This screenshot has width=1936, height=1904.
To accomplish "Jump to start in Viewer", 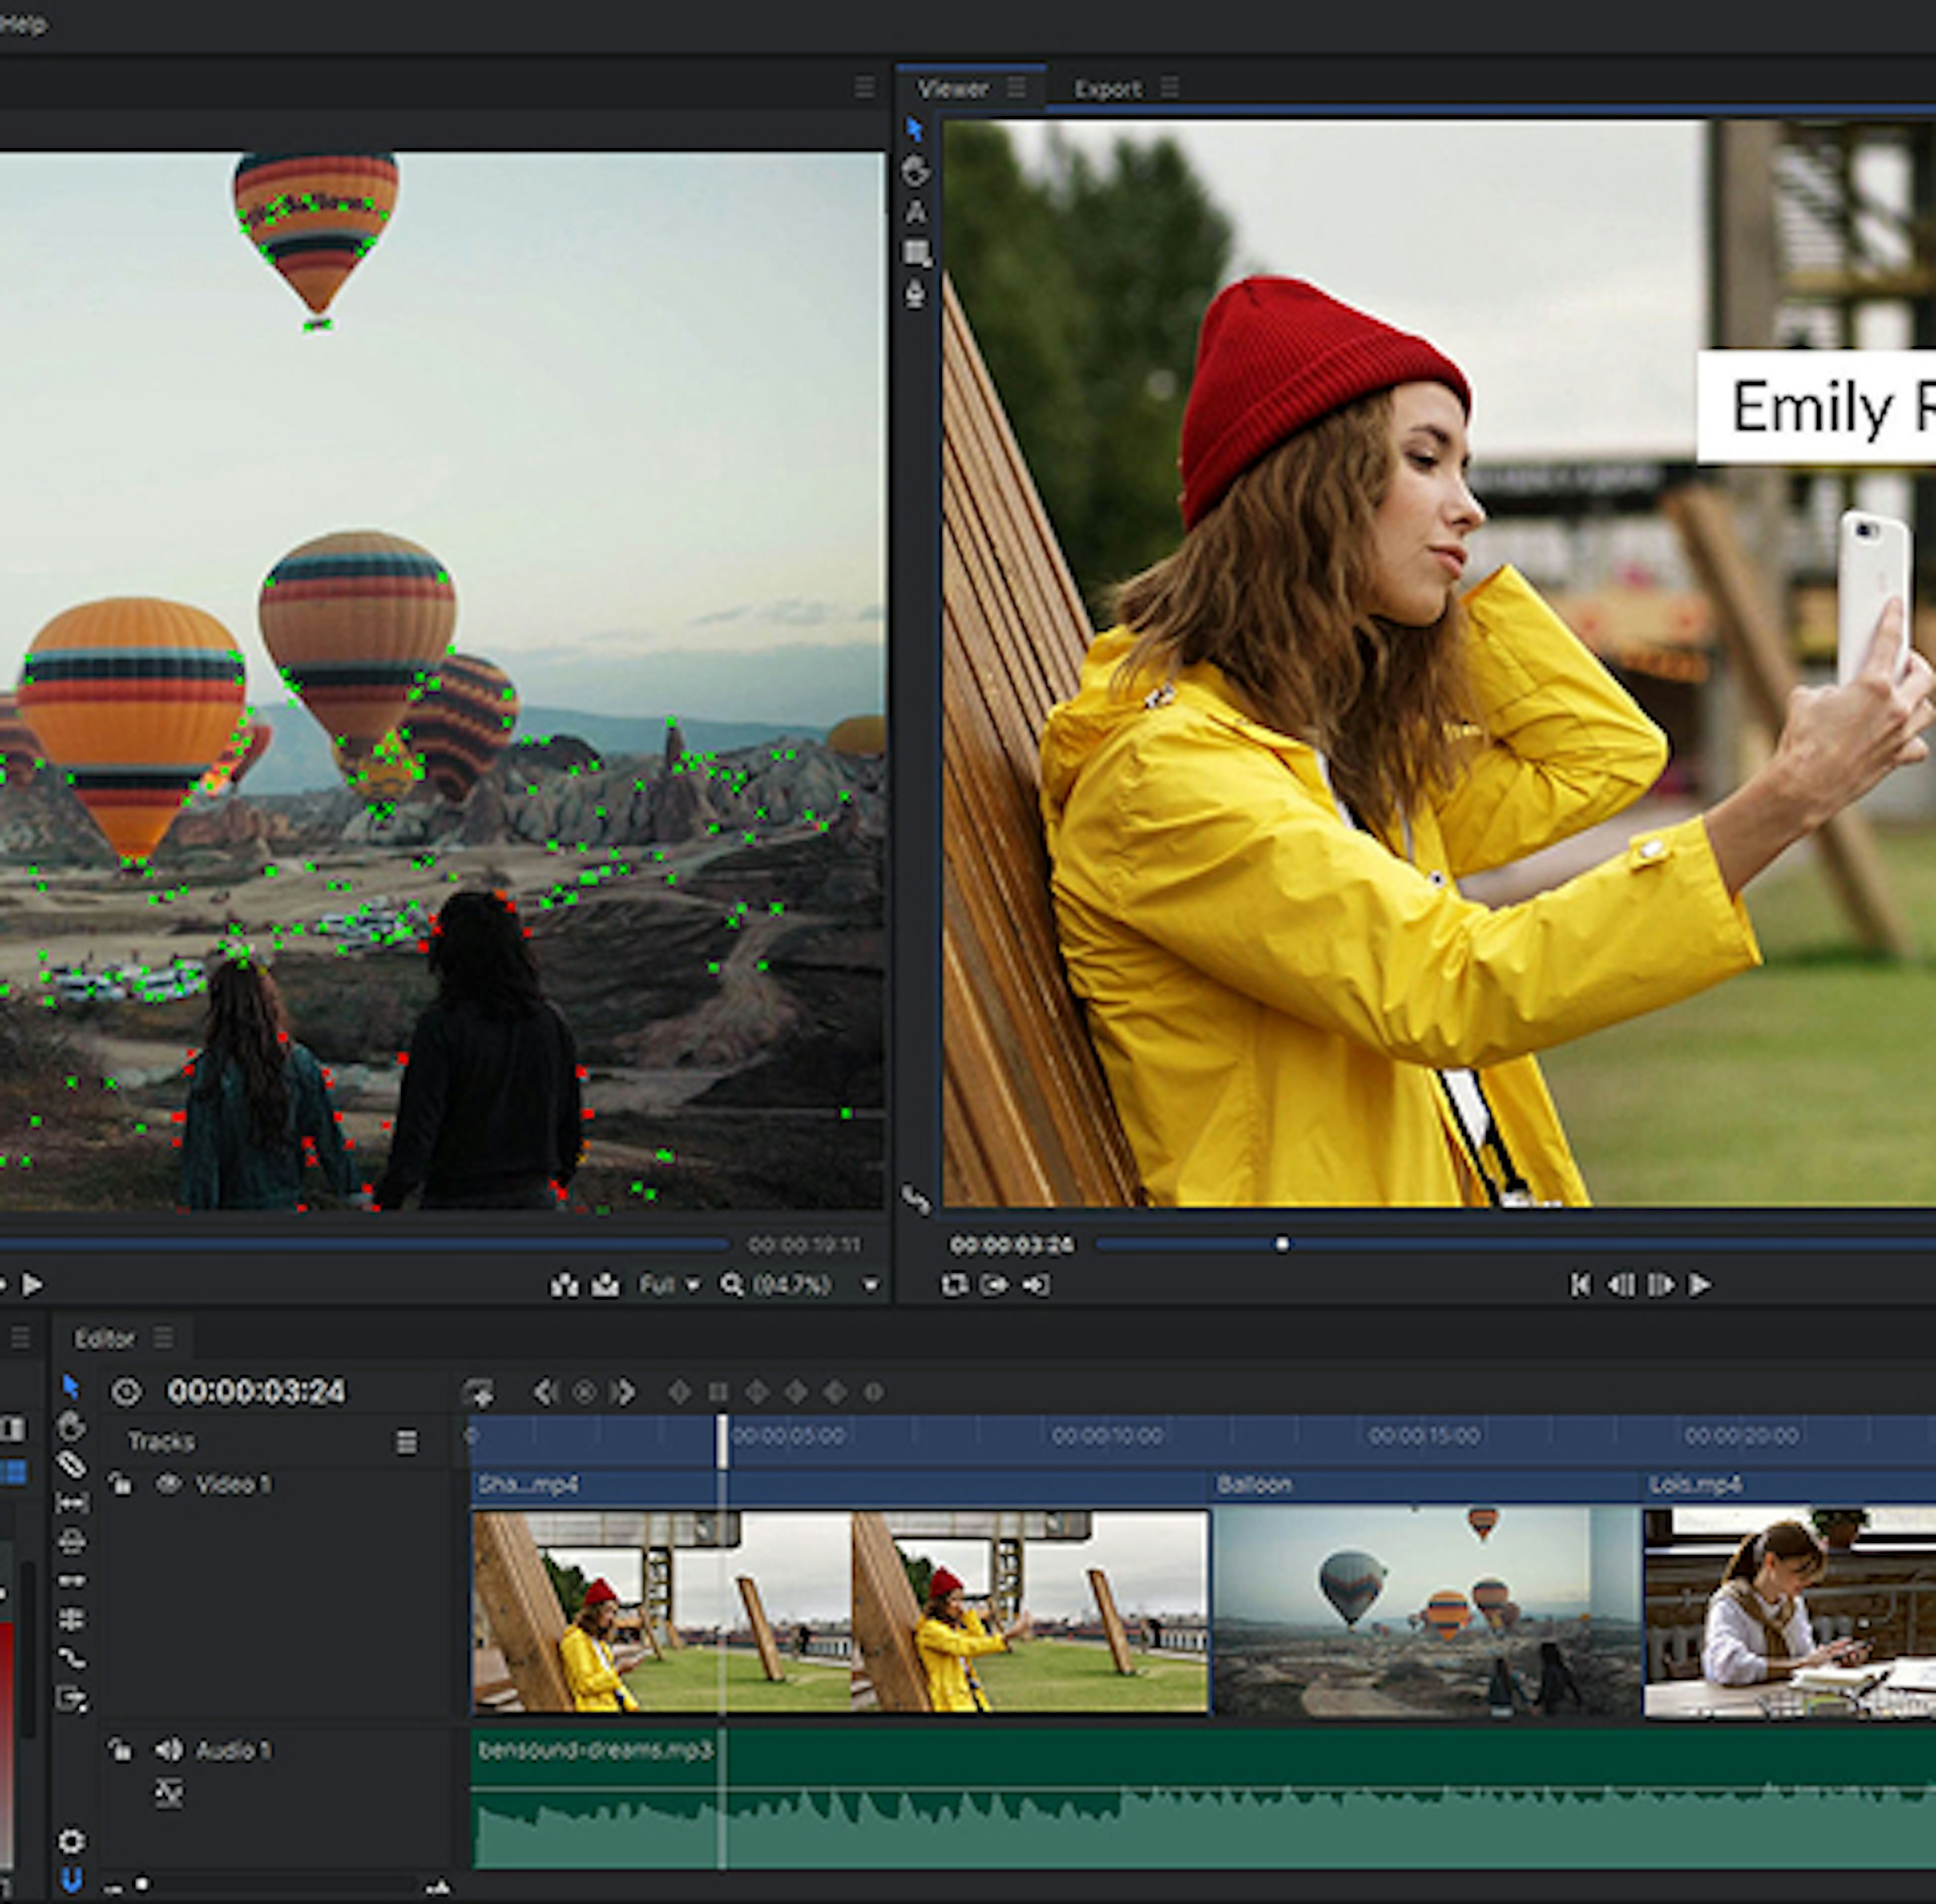I will [1580, 1284].
